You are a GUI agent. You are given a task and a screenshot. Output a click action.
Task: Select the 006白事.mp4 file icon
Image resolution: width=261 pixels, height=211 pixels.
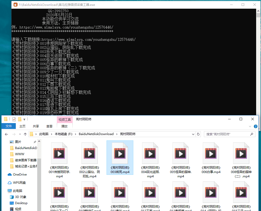[x=211, y=153]
